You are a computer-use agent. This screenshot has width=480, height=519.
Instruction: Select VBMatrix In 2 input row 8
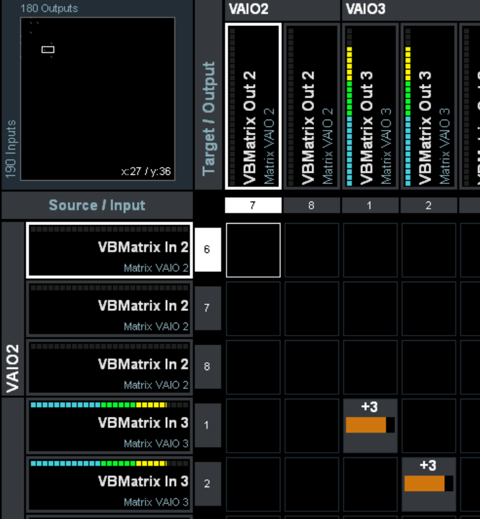click(x=109, y=367)
